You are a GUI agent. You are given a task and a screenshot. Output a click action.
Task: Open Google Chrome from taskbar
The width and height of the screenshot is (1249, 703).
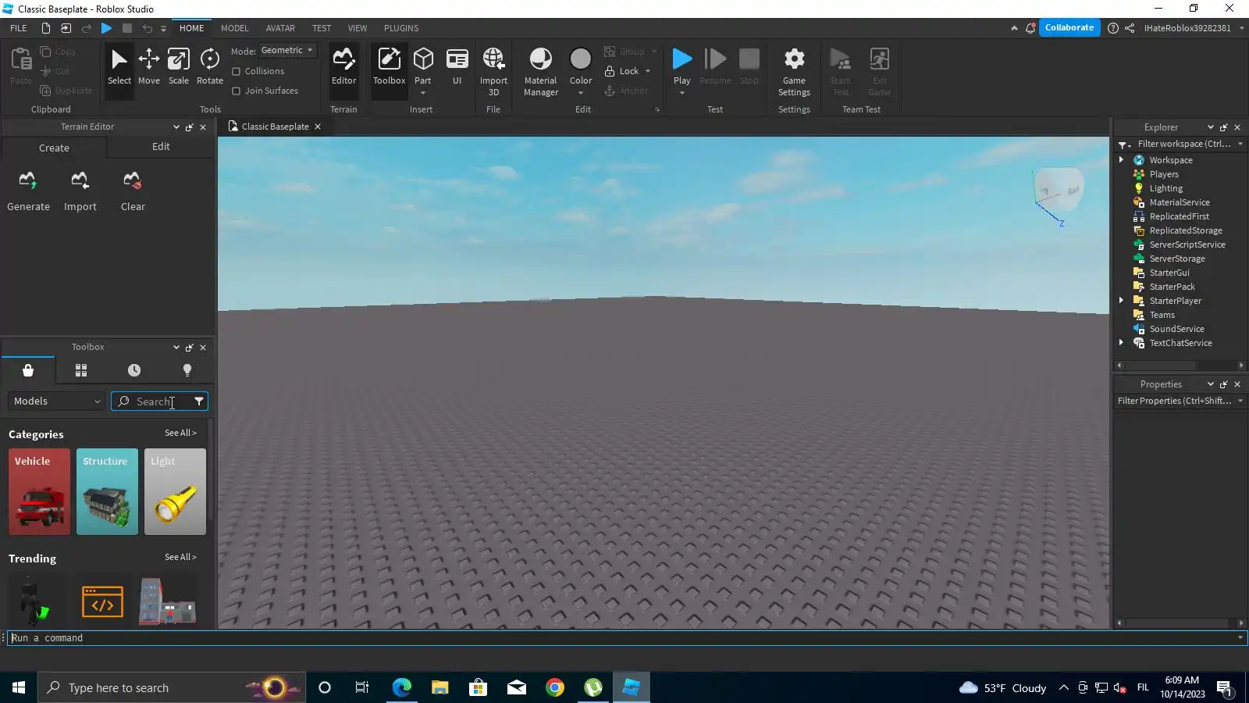[555, 687]
